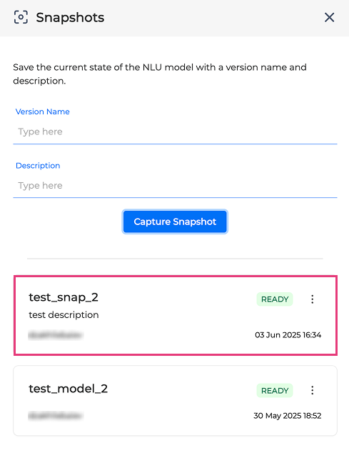Open the three-dot menu for test_snap_2
Screen dimensions: 349x458
[312, 299]
